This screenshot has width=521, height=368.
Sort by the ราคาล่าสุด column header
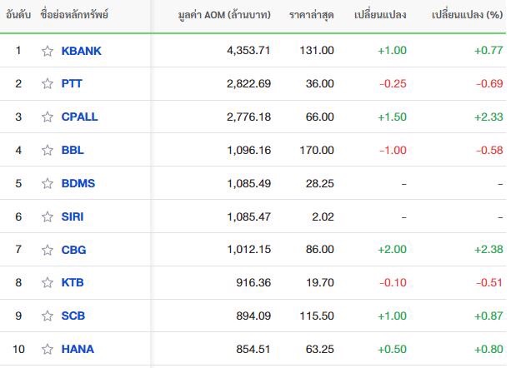[x=311, y=15]
